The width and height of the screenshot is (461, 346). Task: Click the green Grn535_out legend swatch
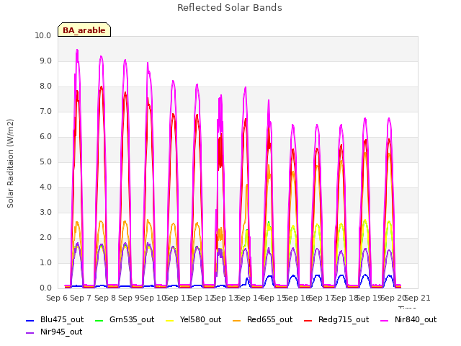pos(99,320)
